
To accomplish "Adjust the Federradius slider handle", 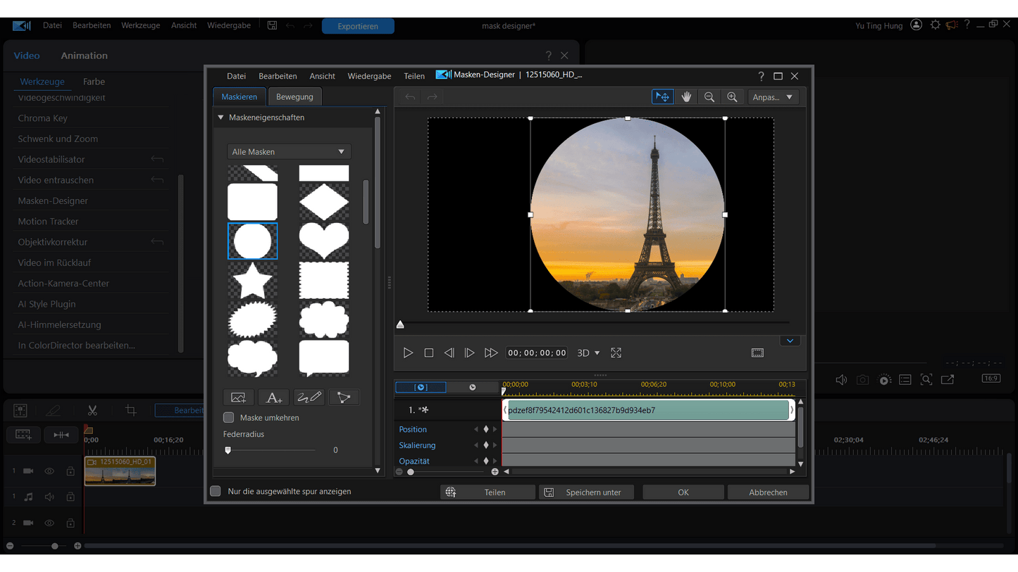I will pos(228,450).
